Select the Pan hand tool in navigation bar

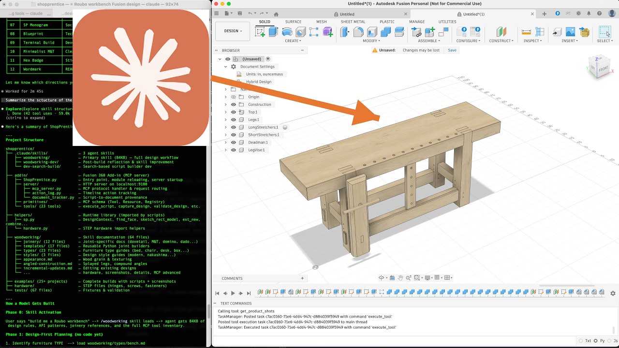click(400, 278)
